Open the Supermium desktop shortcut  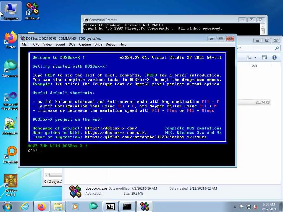tap(10, 68)
